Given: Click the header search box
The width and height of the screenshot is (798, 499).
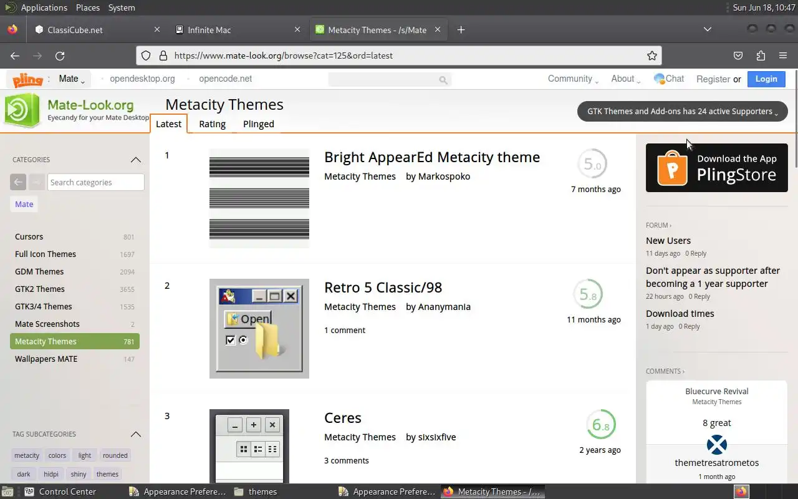Looking at the screenshot, I should [390, 79].
